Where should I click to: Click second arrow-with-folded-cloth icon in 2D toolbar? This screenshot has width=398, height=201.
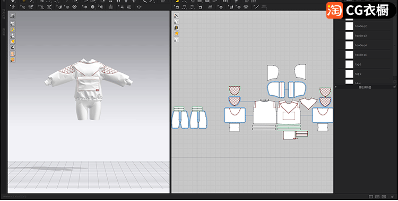point(238,7)
